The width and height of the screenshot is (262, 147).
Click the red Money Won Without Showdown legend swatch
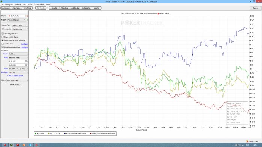coord(91,134)
